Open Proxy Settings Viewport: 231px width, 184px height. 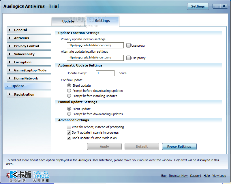[x=179, y=147]
